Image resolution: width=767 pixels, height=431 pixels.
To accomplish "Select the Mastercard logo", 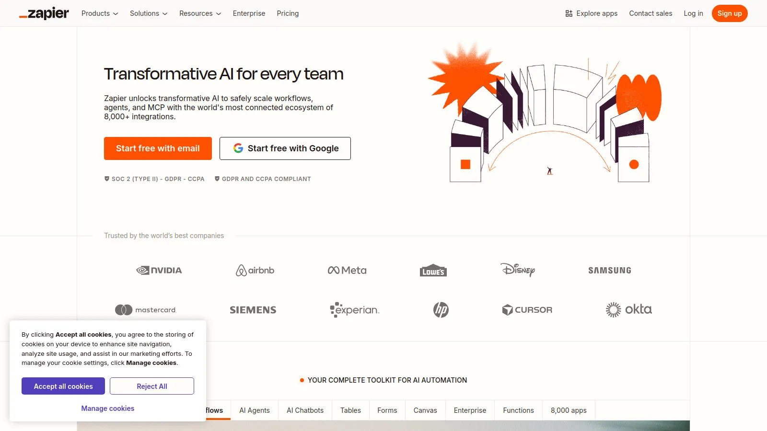I will pos(145,309).
